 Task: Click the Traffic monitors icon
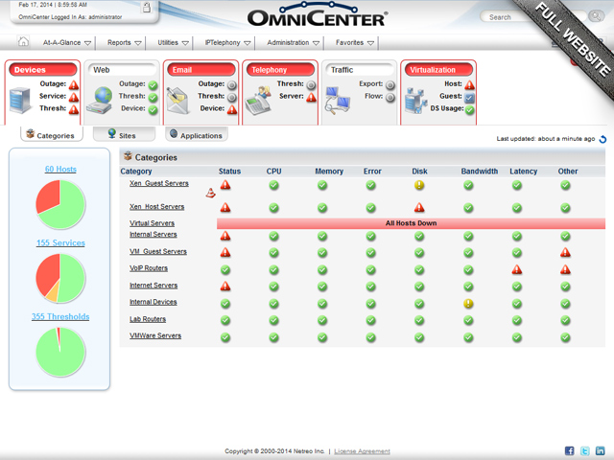(338, 101)
